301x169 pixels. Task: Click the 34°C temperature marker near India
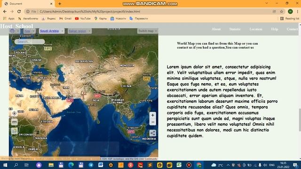pos(97,95)
